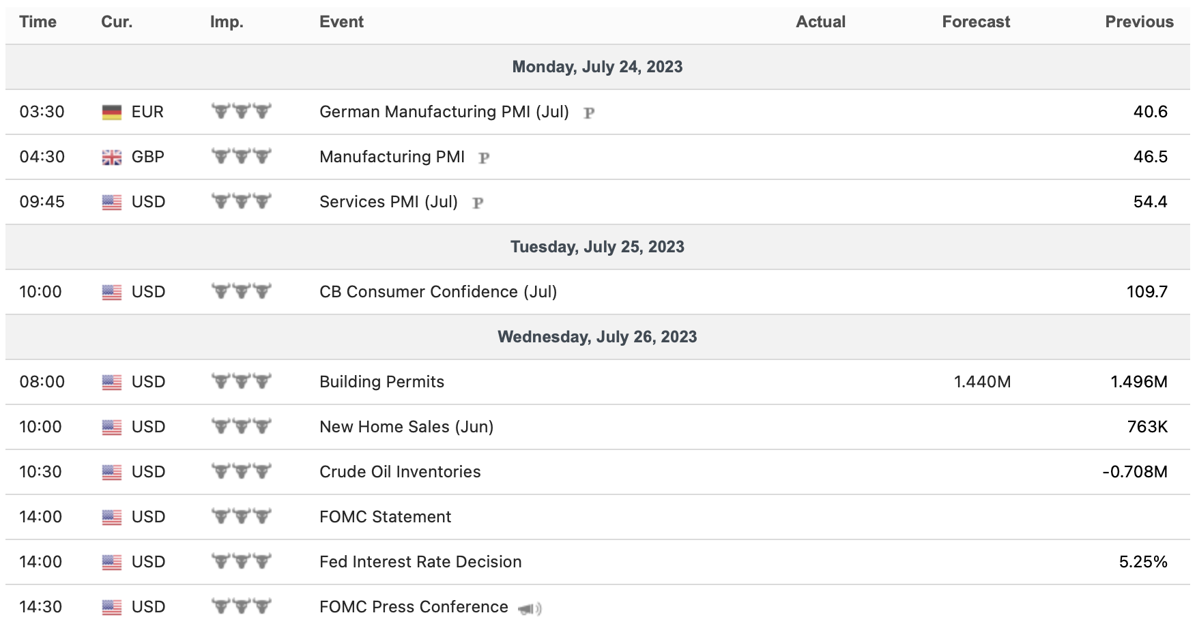Viewport: 1197px width, 626px height.
Task: Open the German Manufacturing PMI (Jul) event
Action: pyautogui.click(x=444, y=112)
